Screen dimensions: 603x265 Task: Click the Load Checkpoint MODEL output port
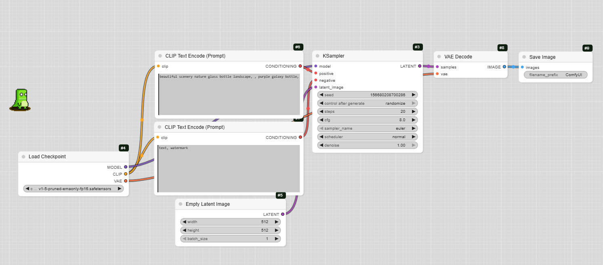click(x=126, y=167)
